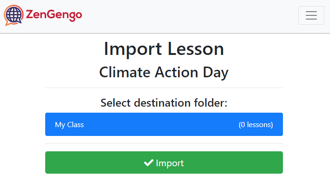
Task: Click the green Import button
Action: [164, 162]
